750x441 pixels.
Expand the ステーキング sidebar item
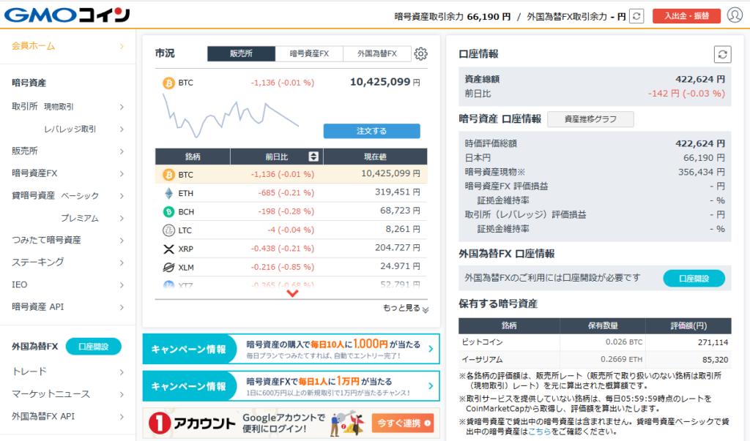[67, 262]
